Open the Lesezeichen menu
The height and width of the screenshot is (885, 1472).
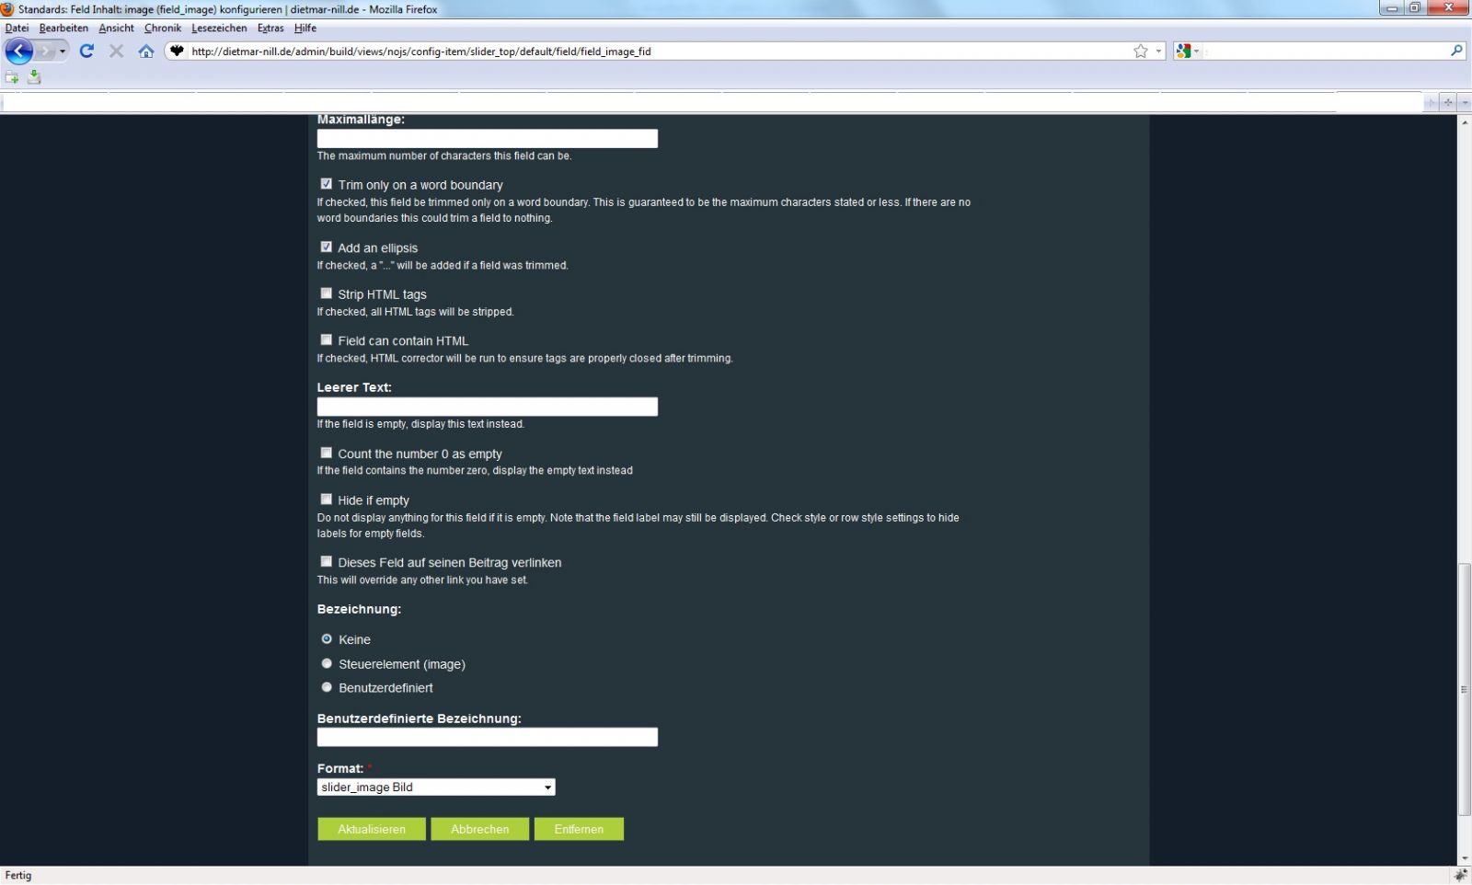pyautogui.click(x=219, y=29)
